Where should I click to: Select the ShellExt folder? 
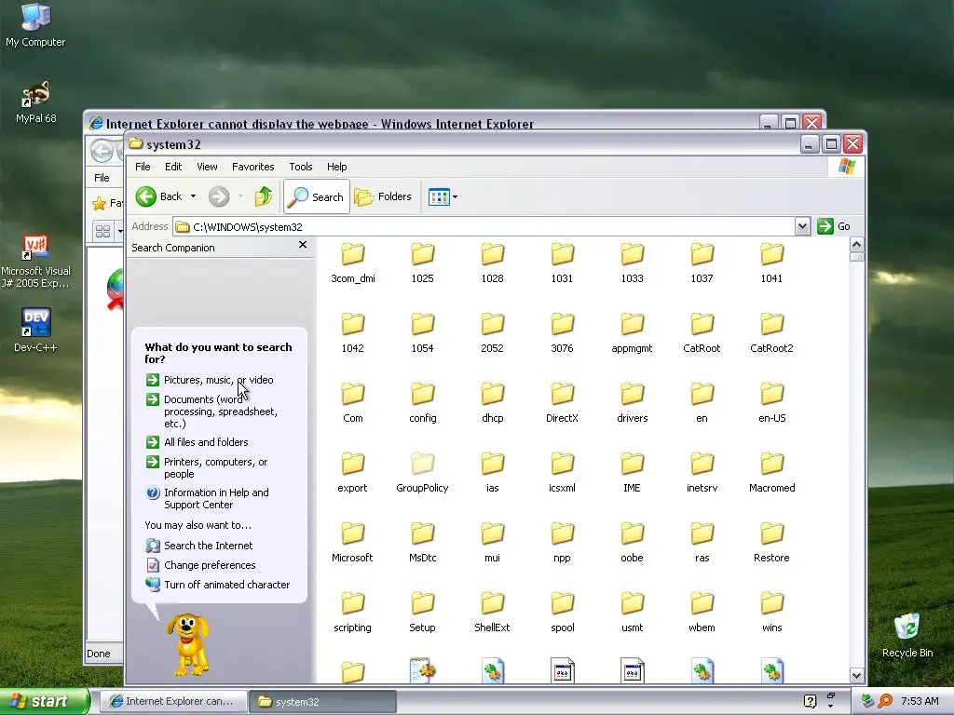coord(492,614)
